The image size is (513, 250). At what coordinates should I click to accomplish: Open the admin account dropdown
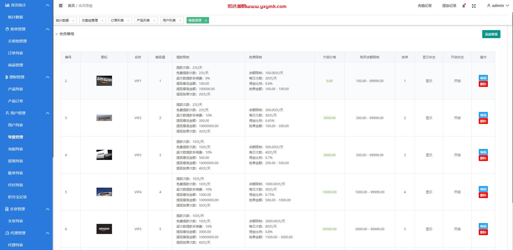click(x=498, y=6)
